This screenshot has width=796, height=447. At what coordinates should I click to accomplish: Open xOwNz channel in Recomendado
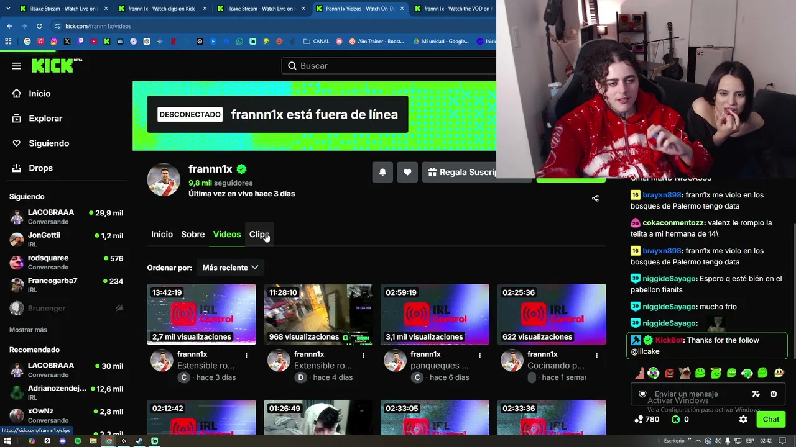click(67, 415)
